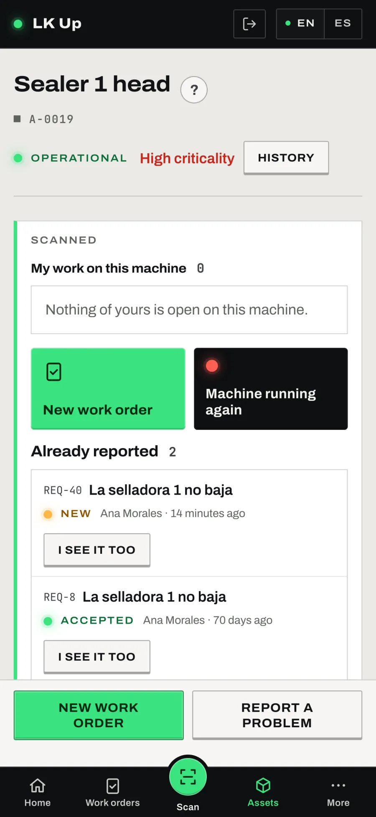The width and height of the screenshot is (376, 817).
Task: Open the Assets tab
Action: point(263,792)
